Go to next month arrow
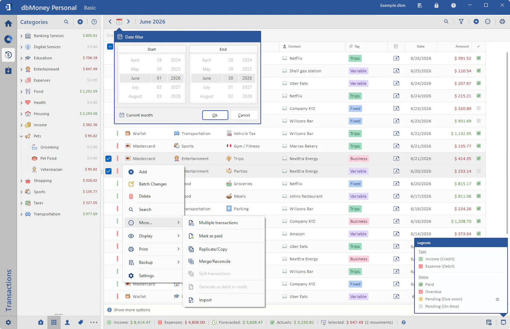Screen dimensions: 510x329 tap(128, 21)
